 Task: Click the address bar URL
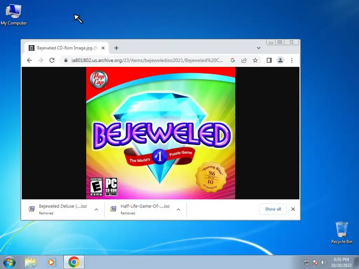(x=147, y=60)
